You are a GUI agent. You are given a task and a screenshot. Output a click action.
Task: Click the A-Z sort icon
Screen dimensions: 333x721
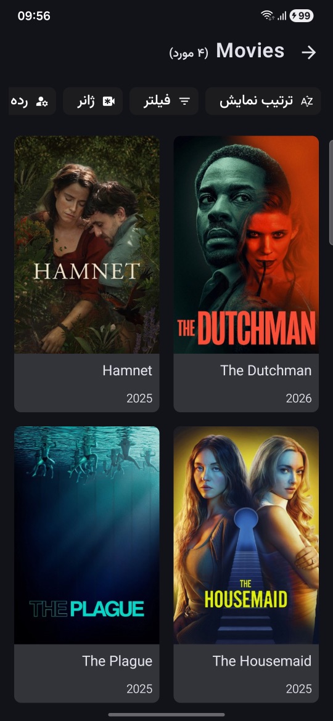point(306,101)
